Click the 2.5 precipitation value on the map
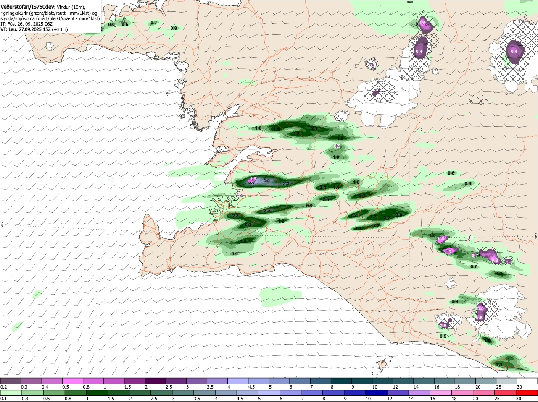The height and width of the screenshot is (402, 538). coord(326,199)
